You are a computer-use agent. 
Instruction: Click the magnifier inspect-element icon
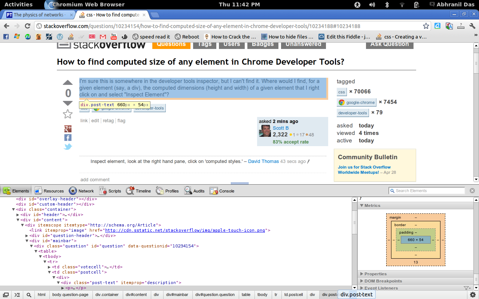pos(29,295)
